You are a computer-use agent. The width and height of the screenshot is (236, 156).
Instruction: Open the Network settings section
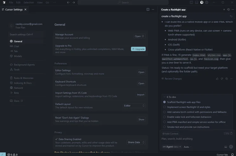[x=26, y=88]
